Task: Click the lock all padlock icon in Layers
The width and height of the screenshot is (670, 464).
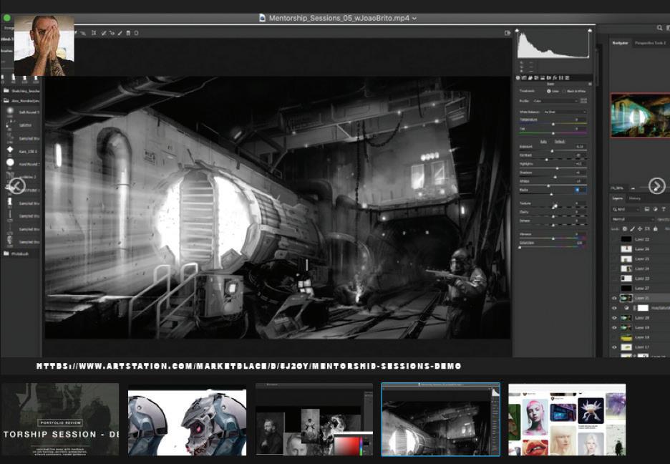Action: coord(656,228)
